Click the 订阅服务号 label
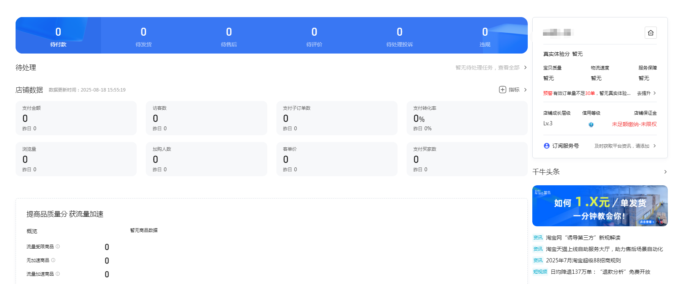Image resolution: width=680 pixels, height=284 pixels. pyautogui.click(x=565, y=146)
